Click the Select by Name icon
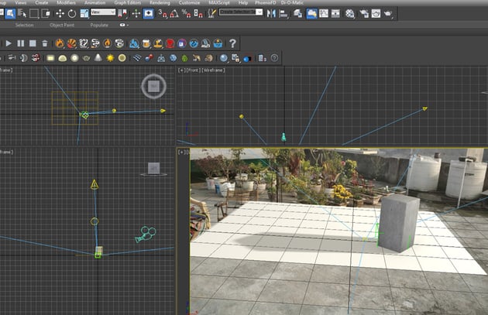Viewport: 488px width, 315px height. click(22, 13)
